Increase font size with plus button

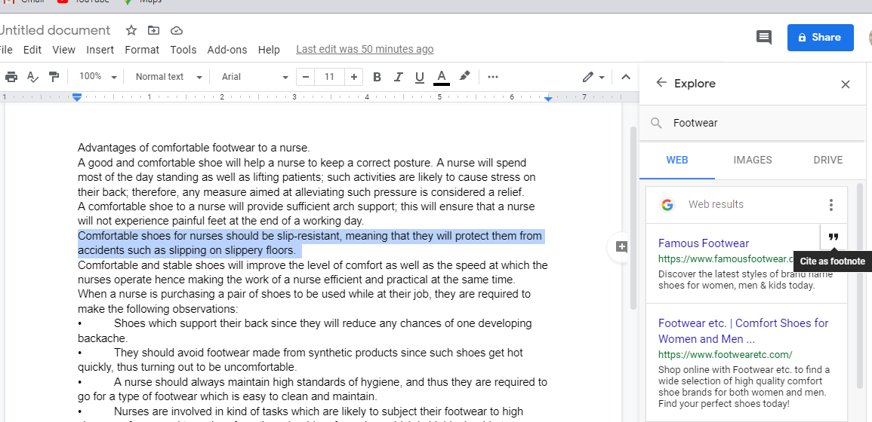click(353, 77)
